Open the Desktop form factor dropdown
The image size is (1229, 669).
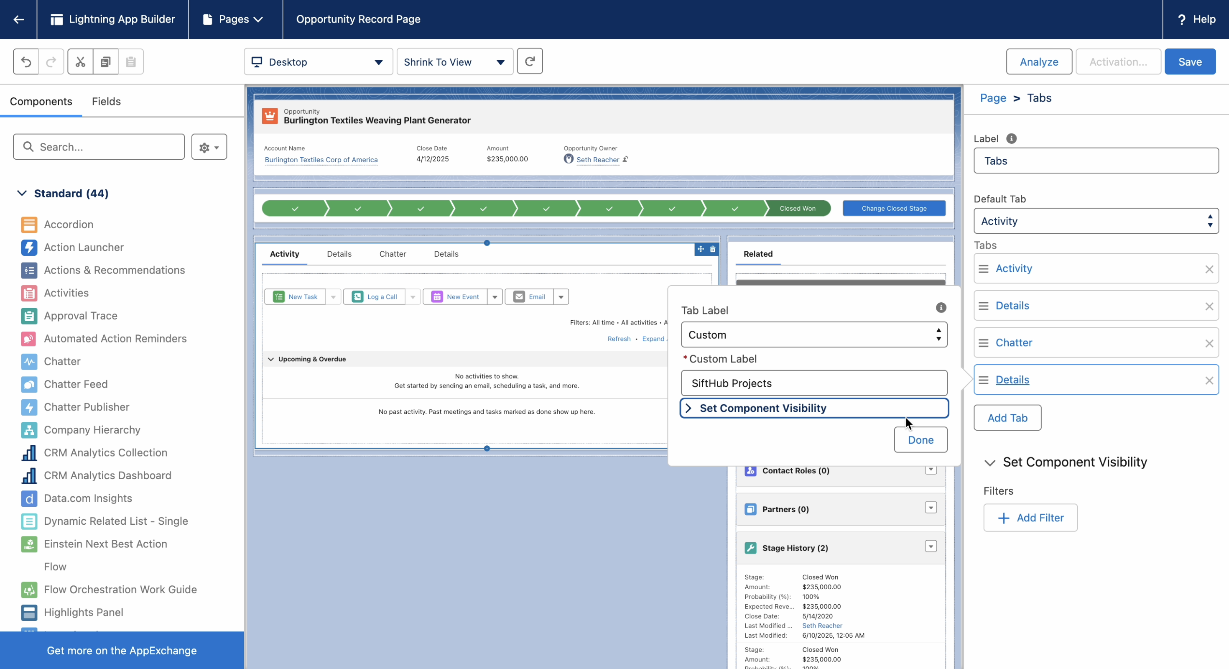(318, 62)
